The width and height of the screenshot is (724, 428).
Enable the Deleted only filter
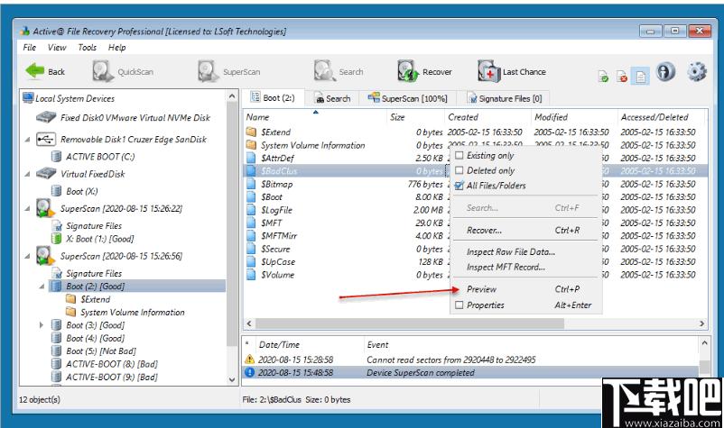tap(459, 170)
